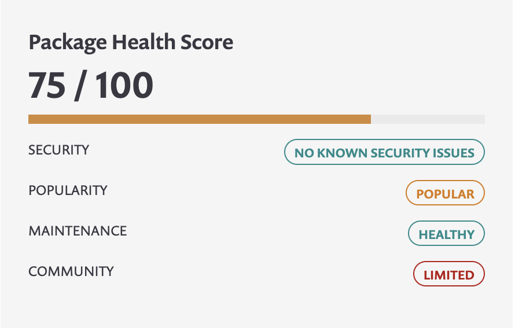
Task: Click the COMMUNITY row label
Action: tap(71, 271)
